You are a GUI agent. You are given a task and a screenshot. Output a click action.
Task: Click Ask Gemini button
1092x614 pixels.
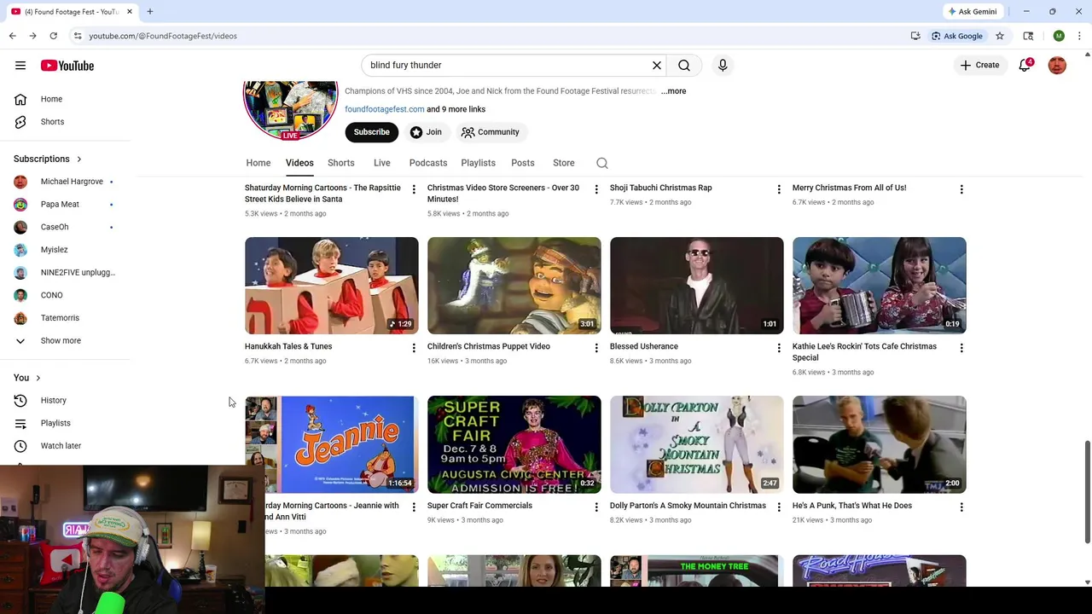coord(972,11)
